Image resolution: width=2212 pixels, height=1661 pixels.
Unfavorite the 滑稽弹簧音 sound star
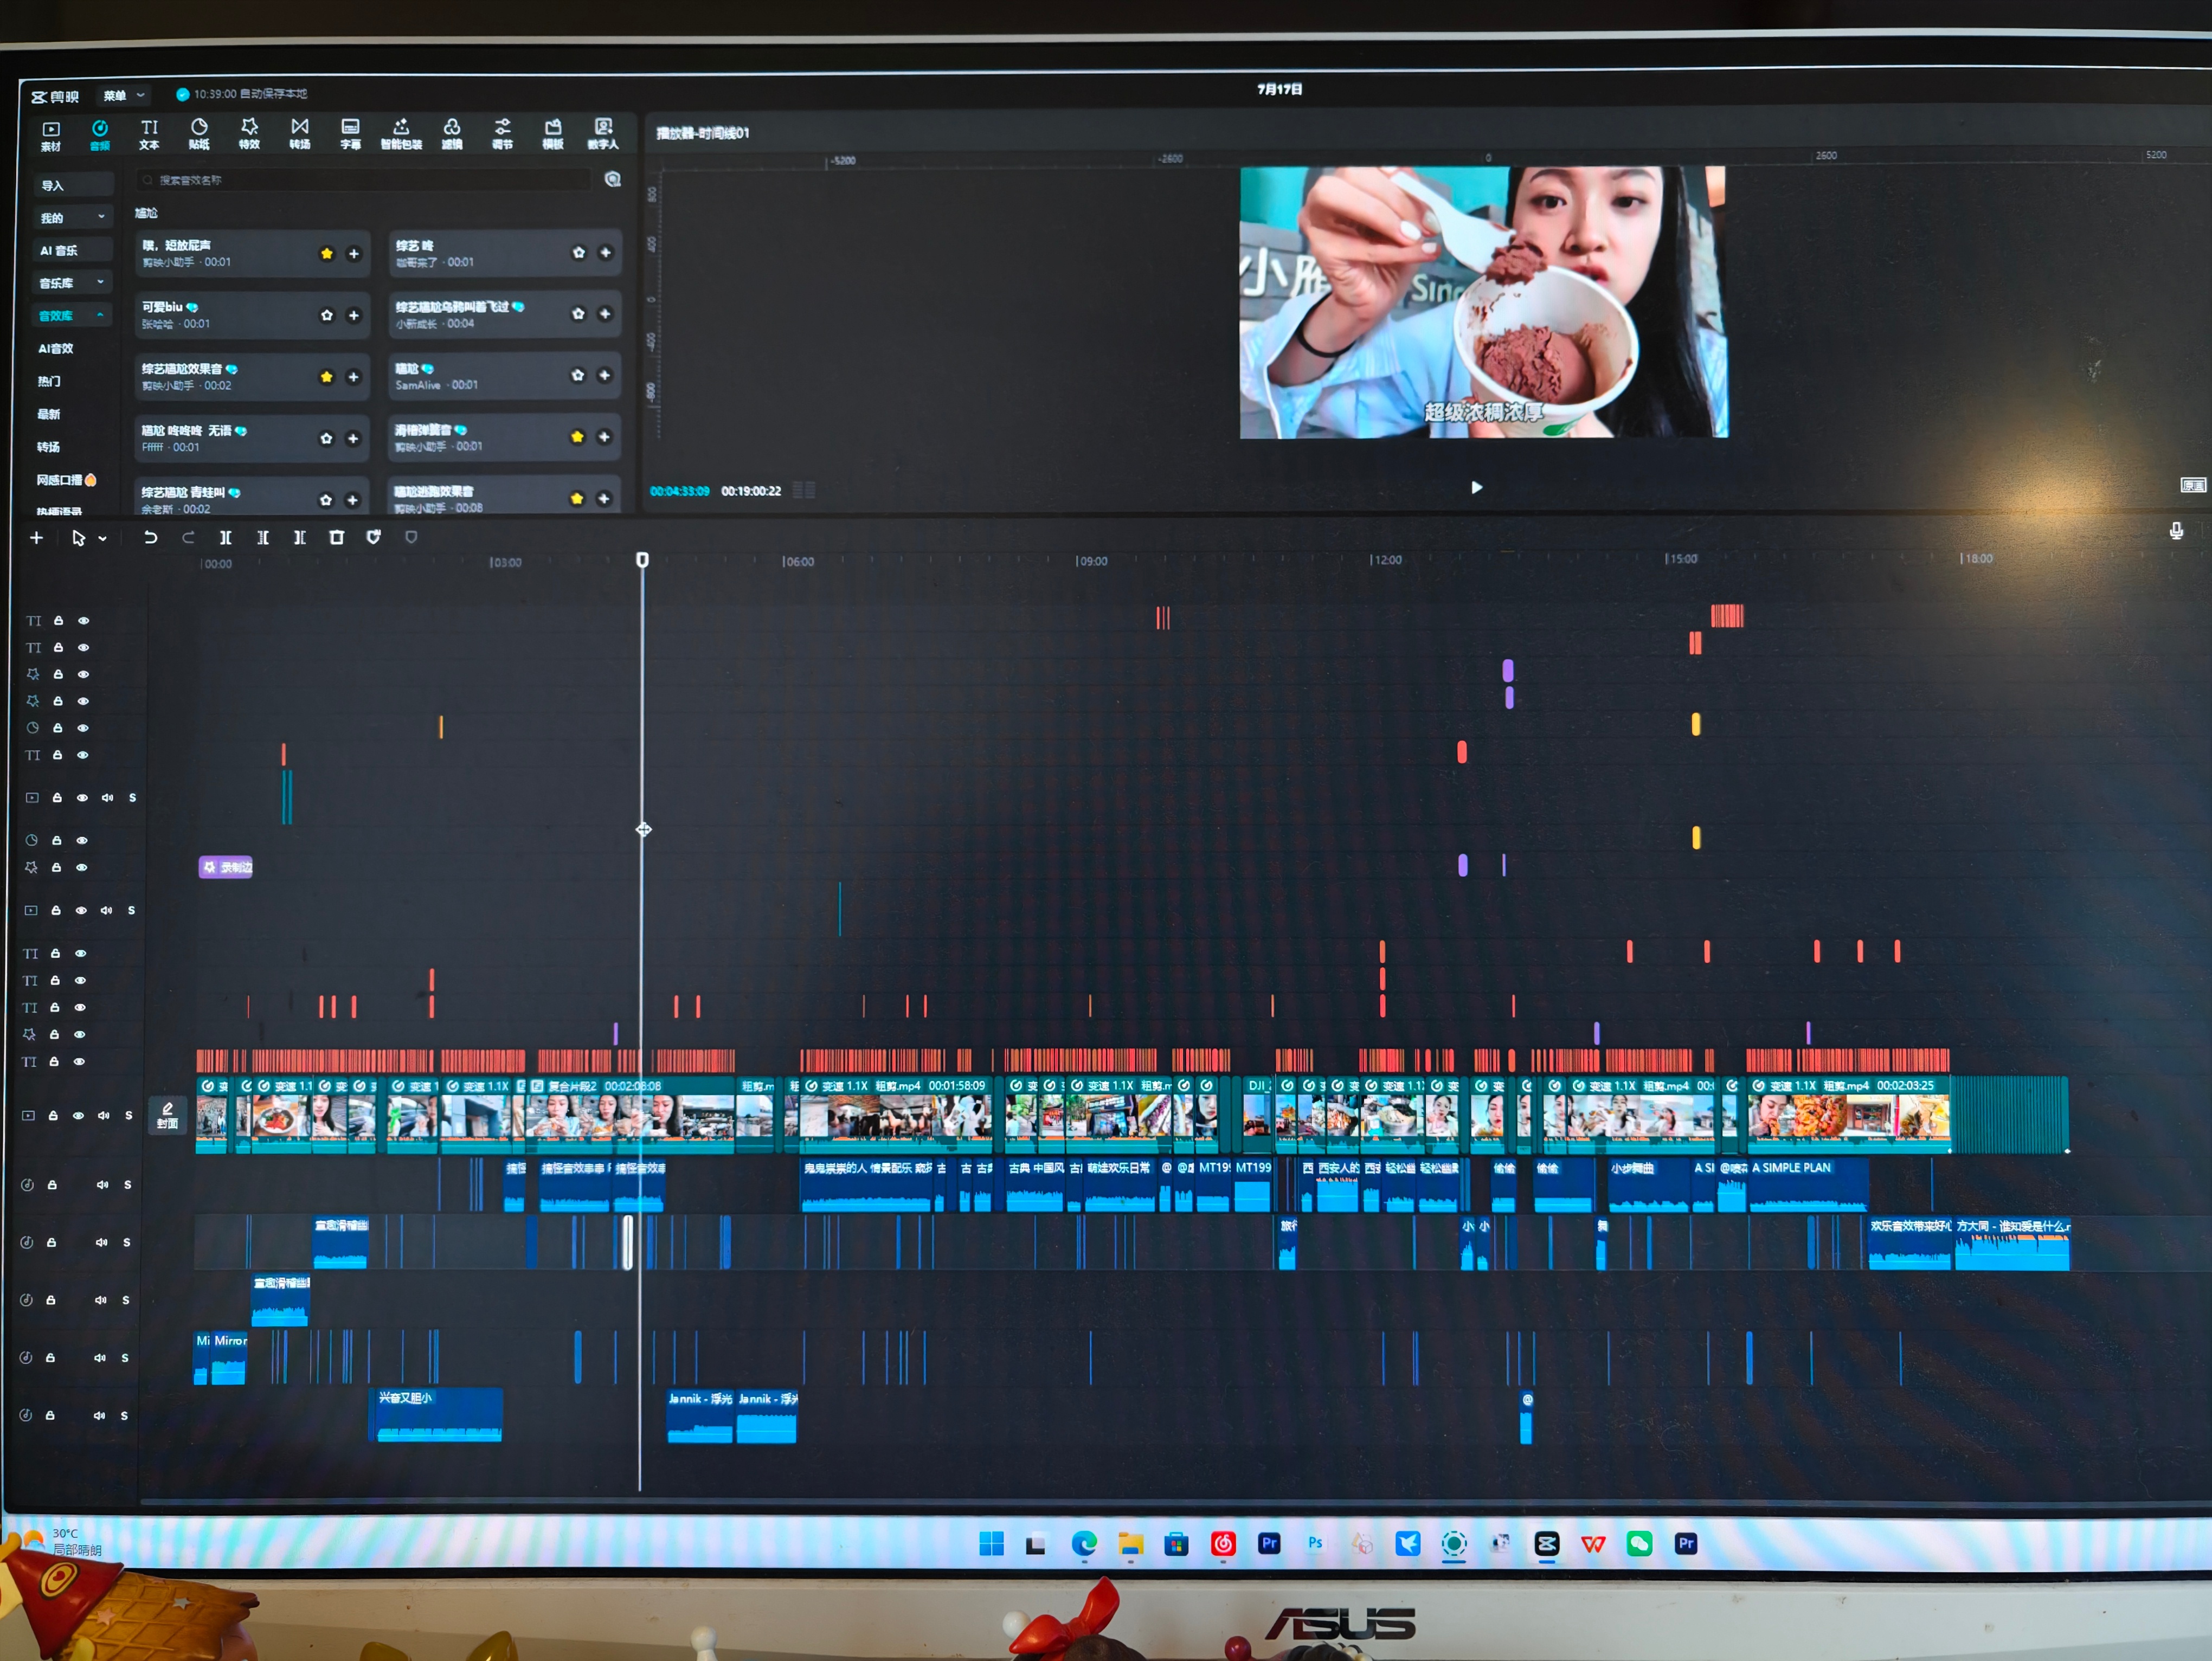(x=577, y=437)
